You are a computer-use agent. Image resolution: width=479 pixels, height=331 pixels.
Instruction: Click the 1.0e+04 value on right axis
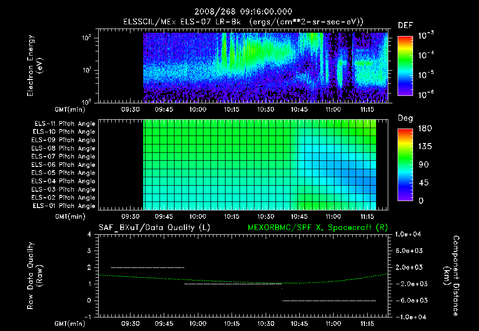408,234
